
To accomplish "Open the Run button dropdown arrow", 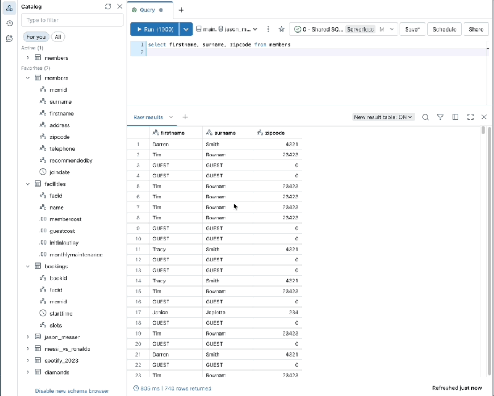I will (x=186, y=28).
